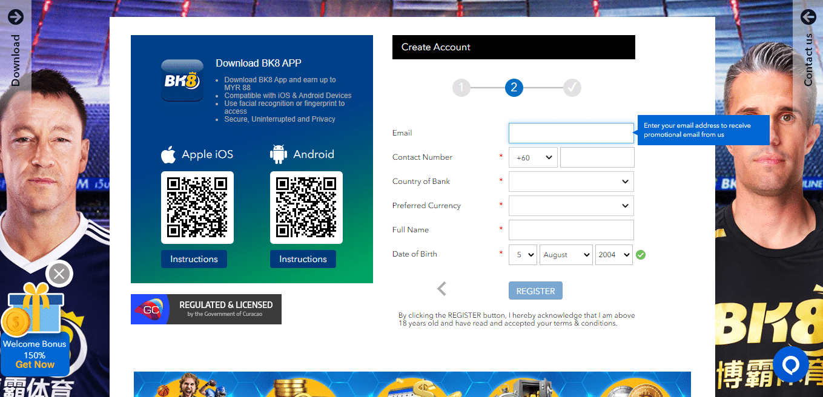Click the Email field label

[x=402, y=133]
